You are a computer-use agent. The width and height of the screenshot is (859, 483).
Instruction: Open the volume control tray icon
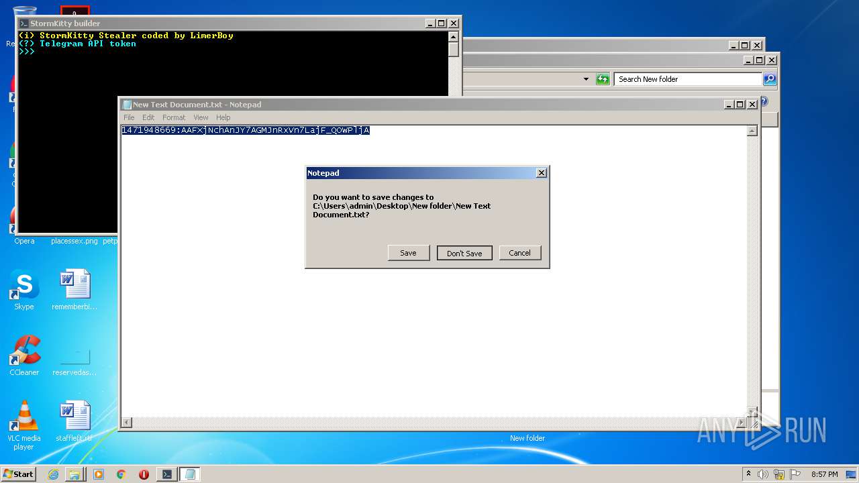pos(763,474)
